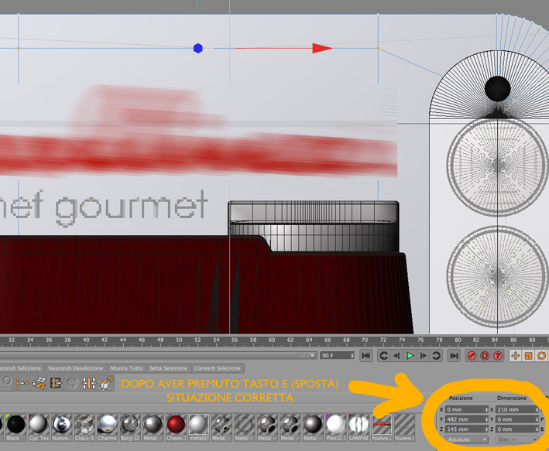Open the Dim. + dropdown
This screenshot has width=549, height=451.
point(516,439)
